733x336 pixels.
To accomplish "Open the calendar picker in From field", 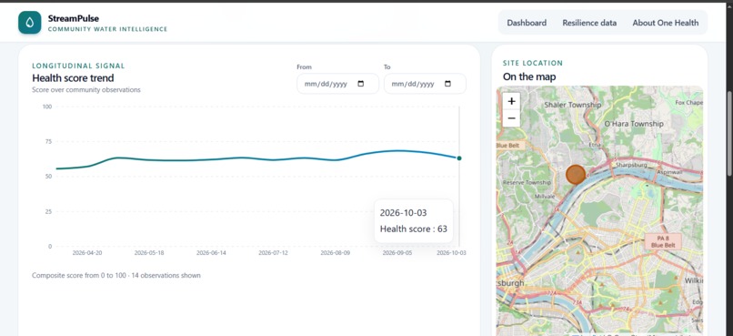I will click(x=360, y=84).
